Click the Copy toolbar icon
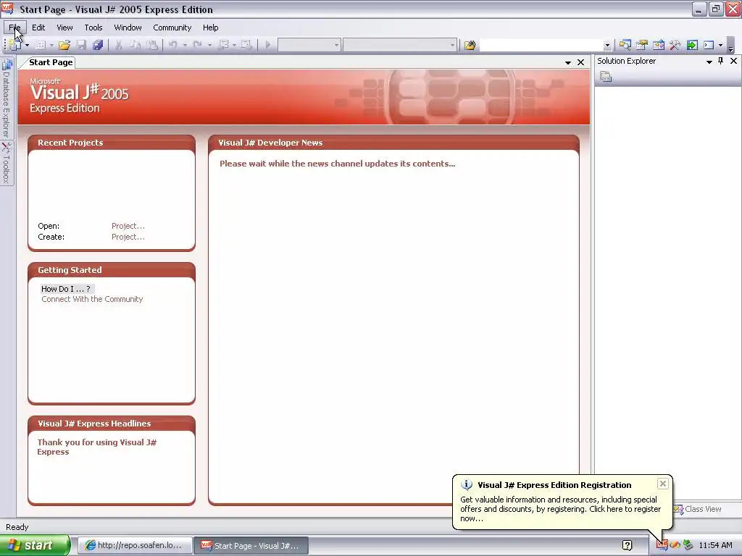742x556 pixels. tap(135, 45)
